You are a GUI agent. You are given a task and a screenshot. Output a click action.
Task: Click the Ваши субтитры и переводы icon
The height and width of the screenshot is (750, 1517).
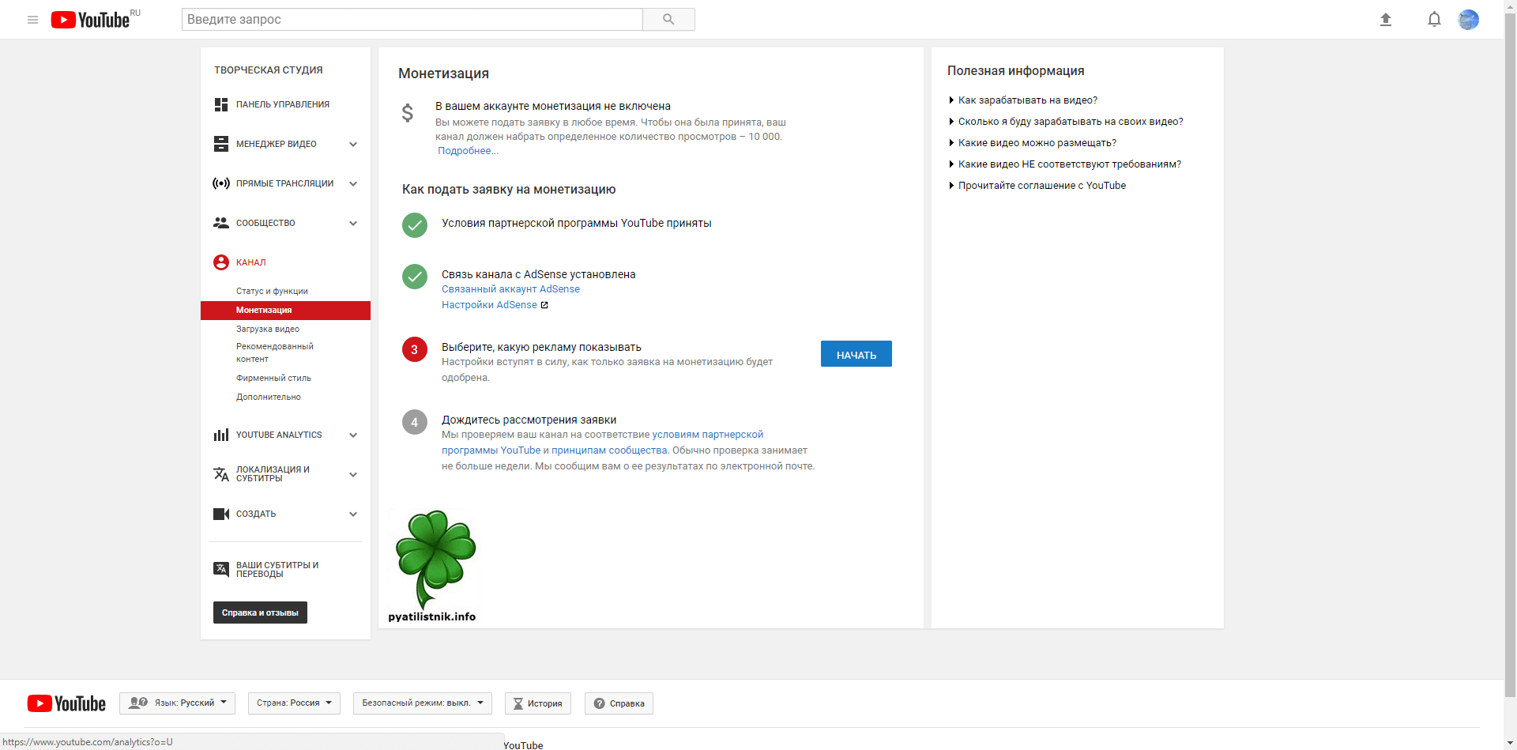click(221, 569)
